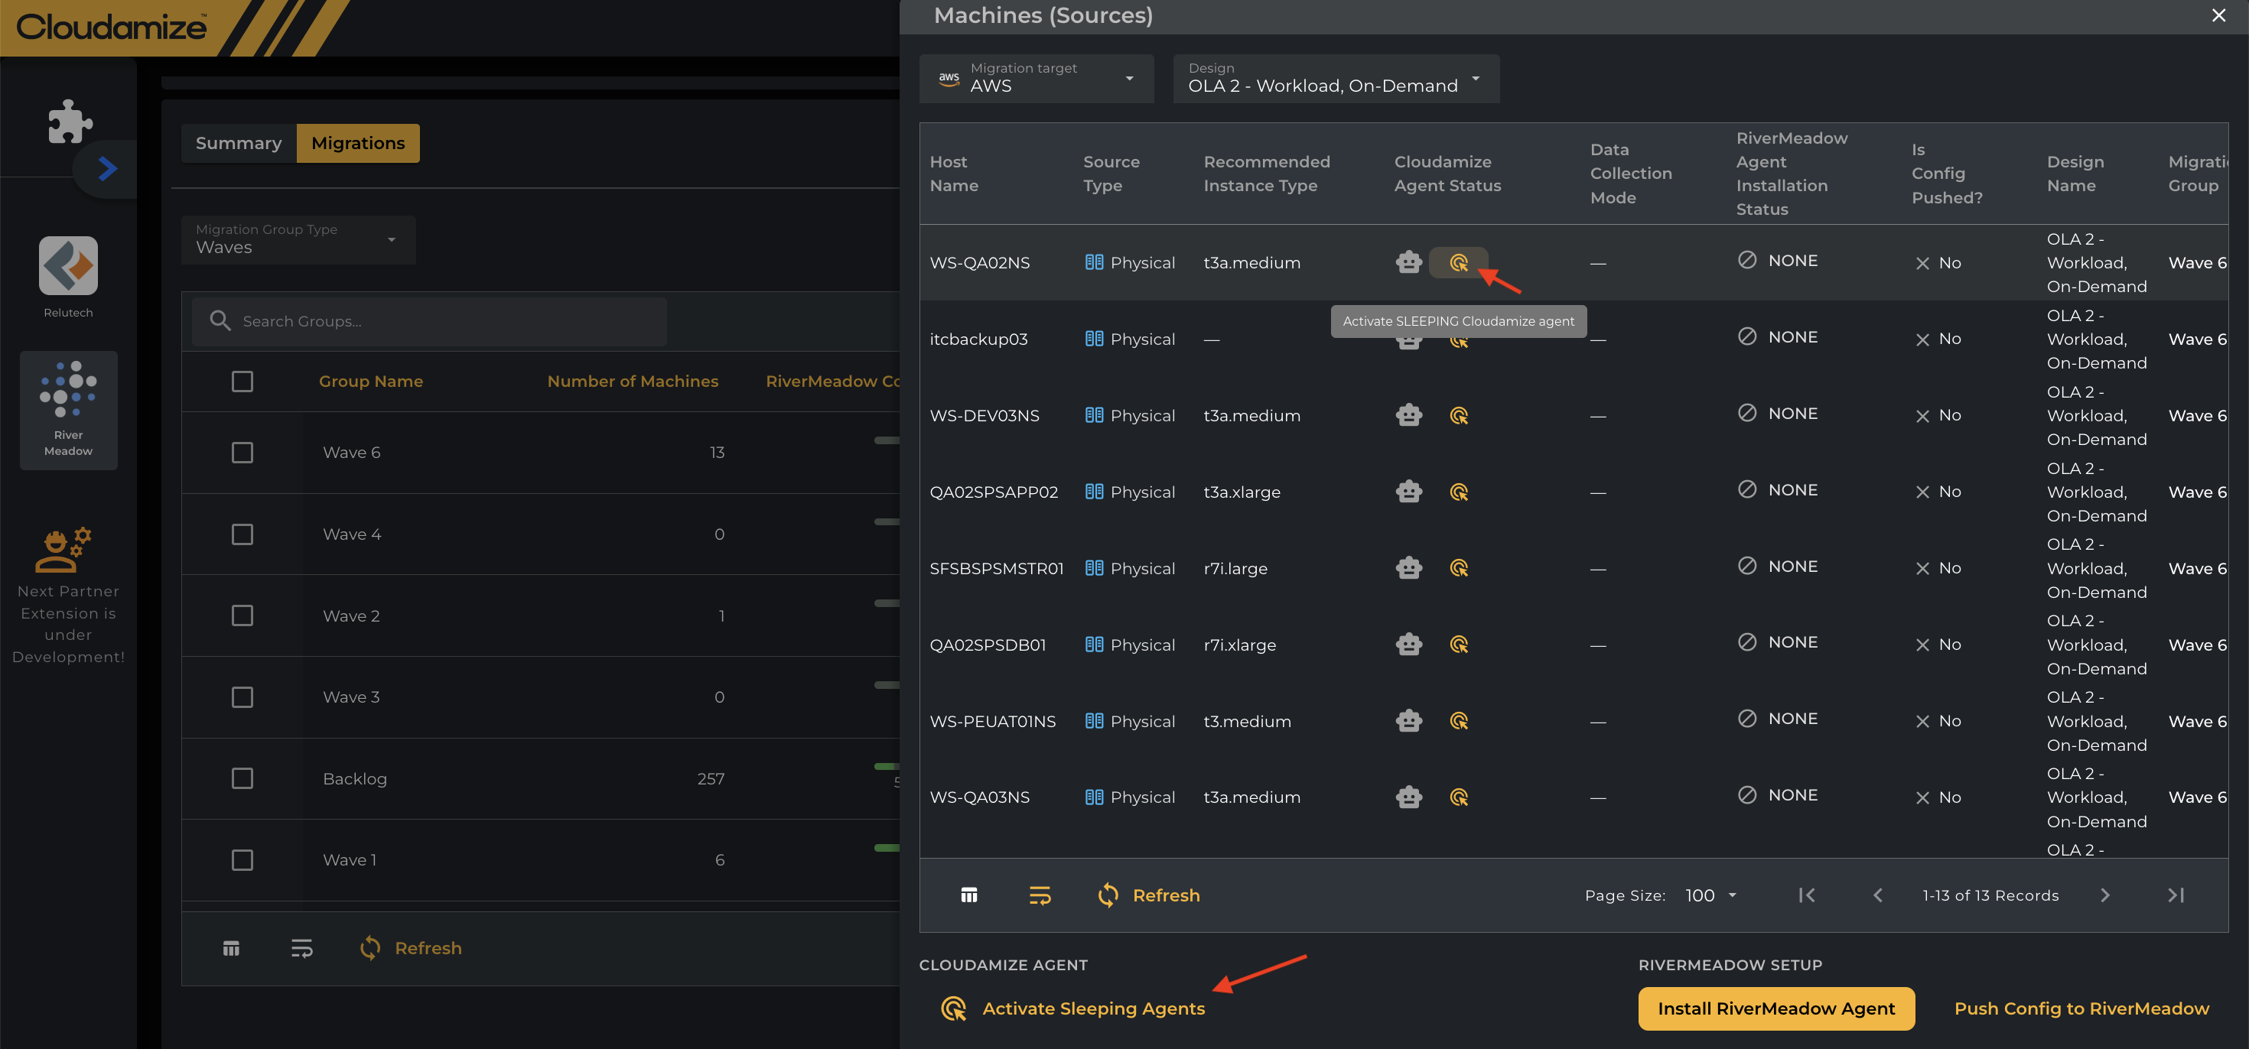
Task: Go to previous page of machine records
Action: tap(1878, 895)
